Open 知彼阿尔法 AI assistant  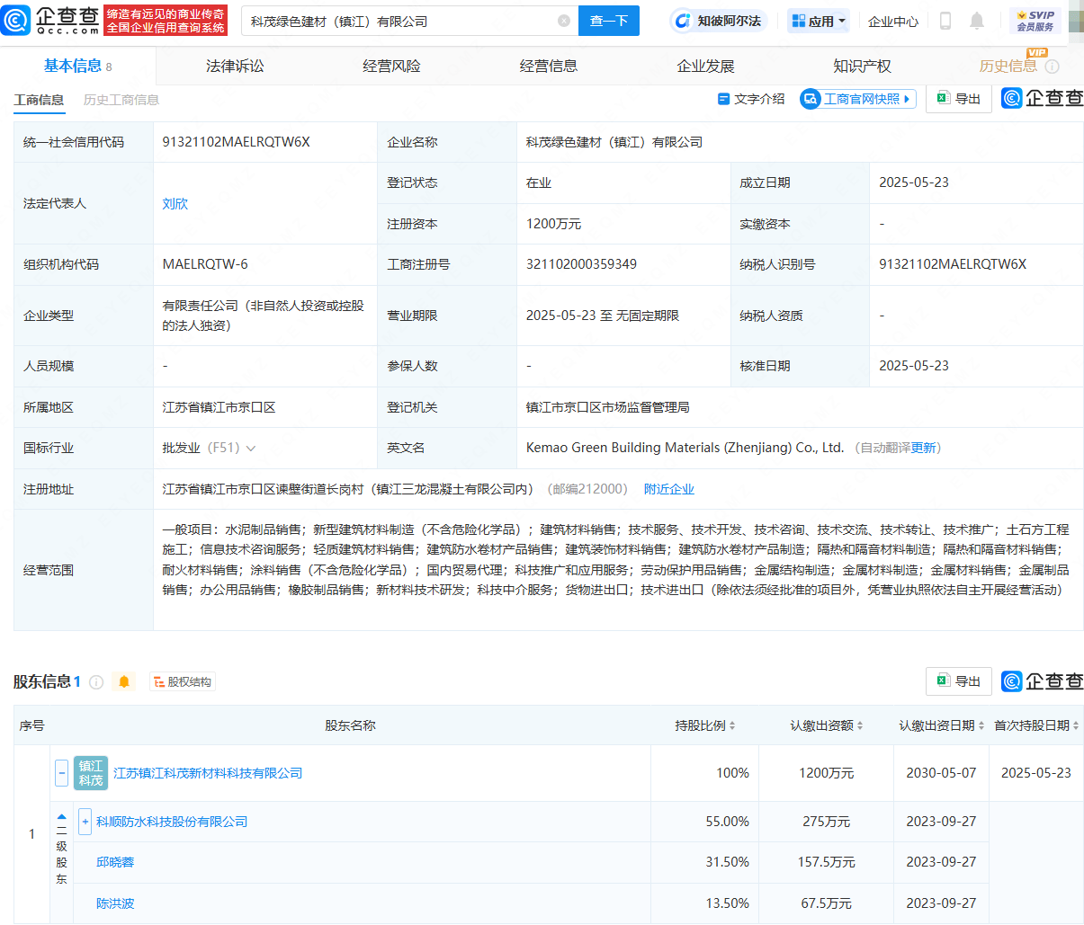(x=718, y=21)
